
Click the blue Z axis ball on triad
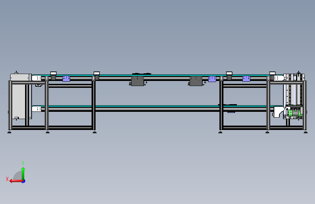[24, 181]
